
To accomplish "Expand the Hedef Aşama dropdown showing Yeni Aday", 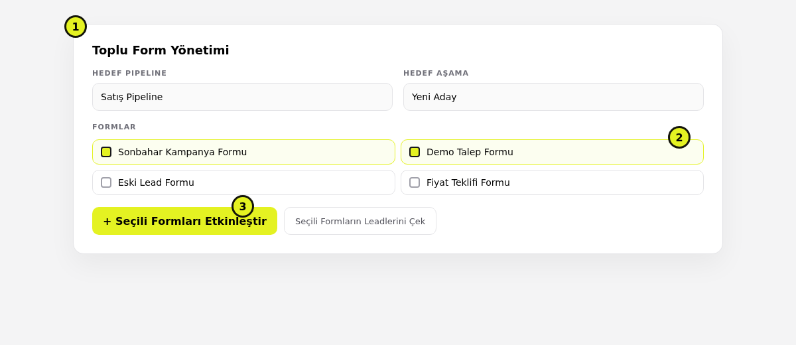I will (x=553, y=97).
